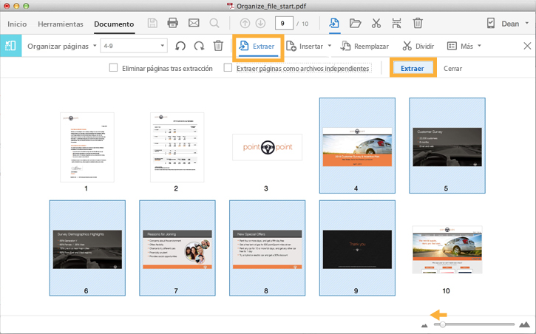The height and width of the screenshot is (334, 536).
Task: Select page 8 New Special Offers thumbnail
Action: [268, 249]
